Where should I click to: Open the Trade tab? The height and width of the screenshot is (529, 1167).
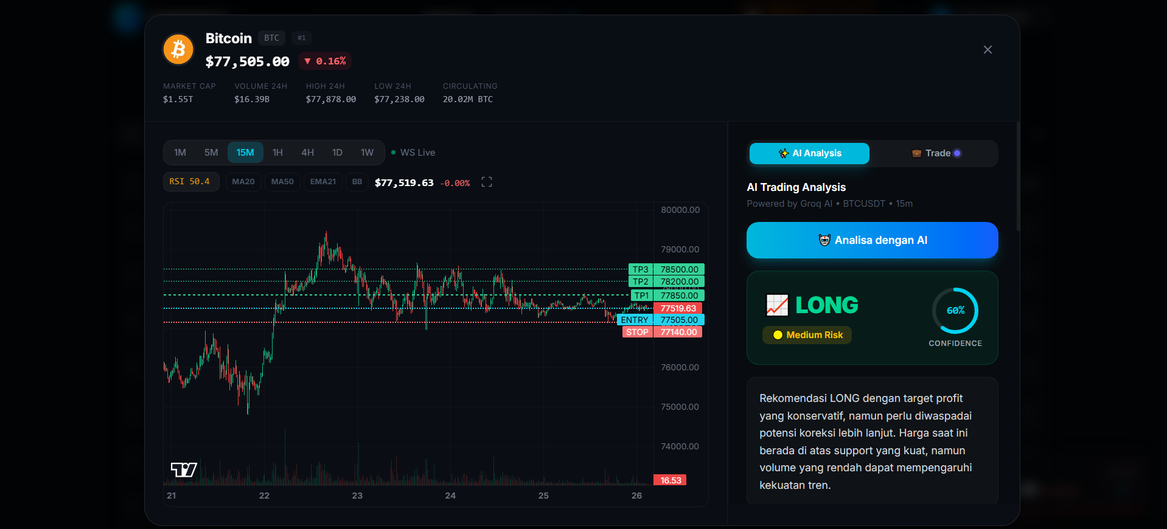pos(936,153)
